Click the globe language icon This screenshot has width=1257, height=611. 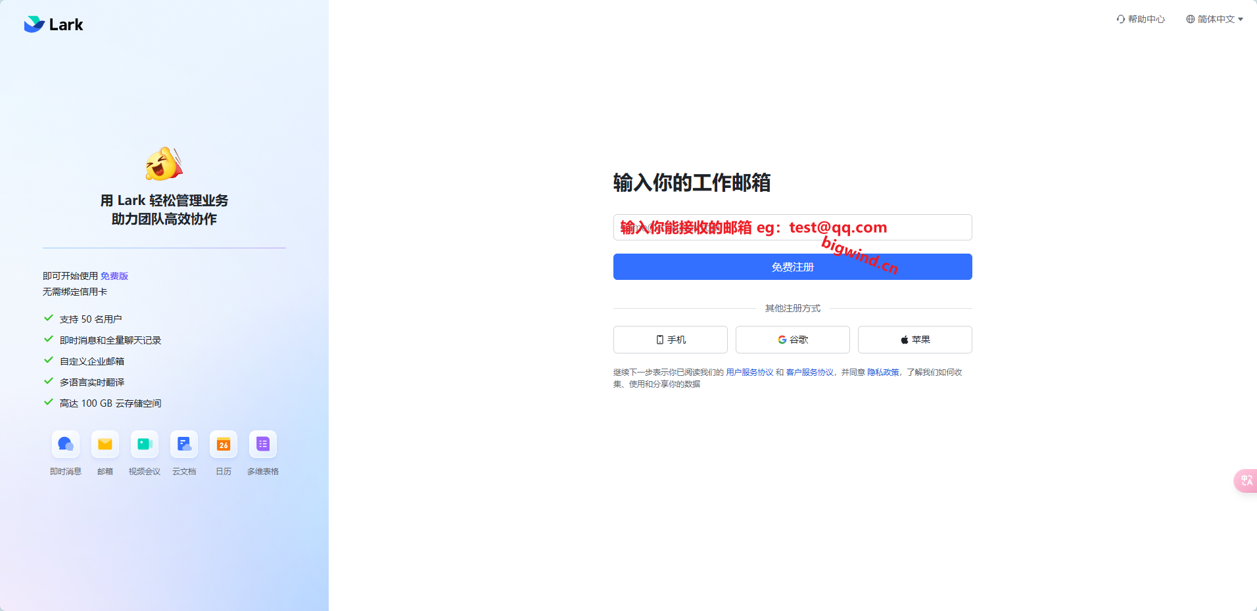pyautogui.click(x=1190, y=19)
